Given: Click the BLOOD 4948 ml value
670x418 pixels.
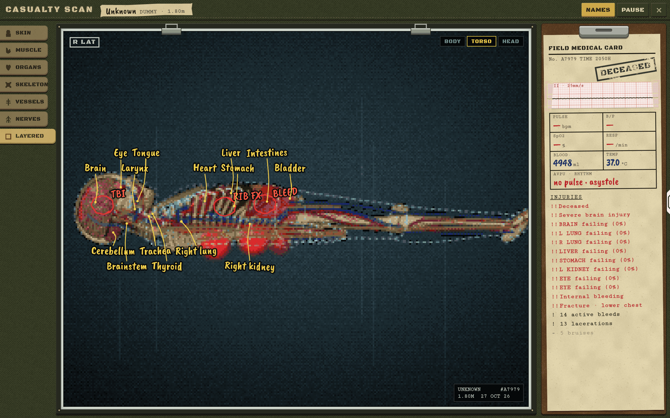Looking at the screenshot, I should (566, 163).
